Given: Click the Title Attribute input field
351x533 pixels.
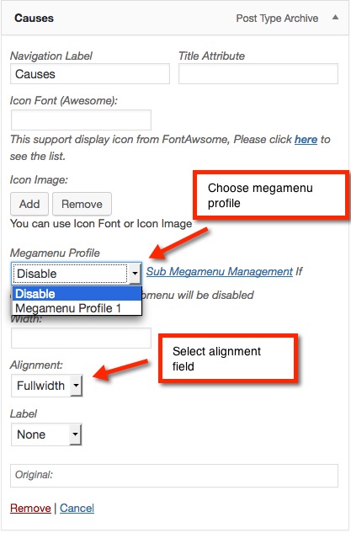Looking at the screenshot, I should (x=258, y=74).
